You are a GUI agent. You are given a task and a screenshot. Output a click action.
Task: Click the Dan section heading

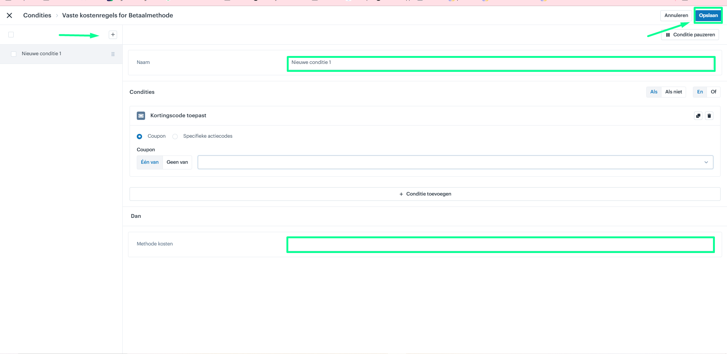pyautogui.click(x=136, y=216)
